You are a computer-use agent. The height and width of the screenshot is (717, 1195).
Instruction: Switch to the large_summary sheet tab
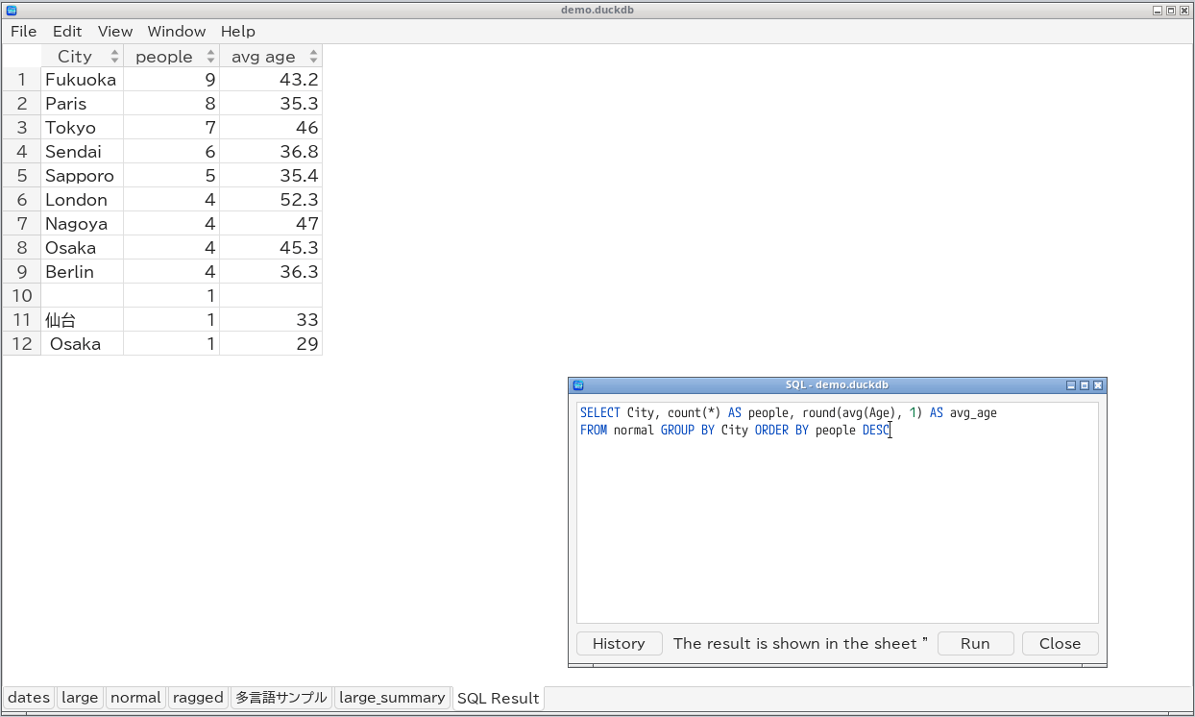coord(392,698)
